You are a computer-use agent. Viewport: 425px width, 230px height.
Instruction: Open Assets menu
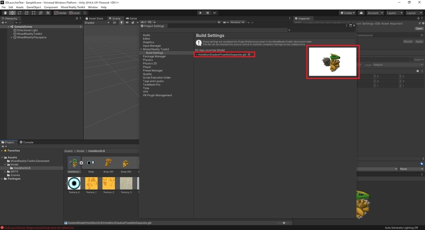tap(20, 7)
